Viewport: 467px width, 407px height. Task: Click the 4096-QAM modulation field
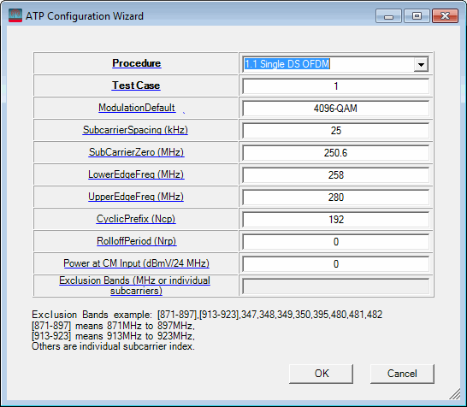pyautogui.click(x=335, y=109)
